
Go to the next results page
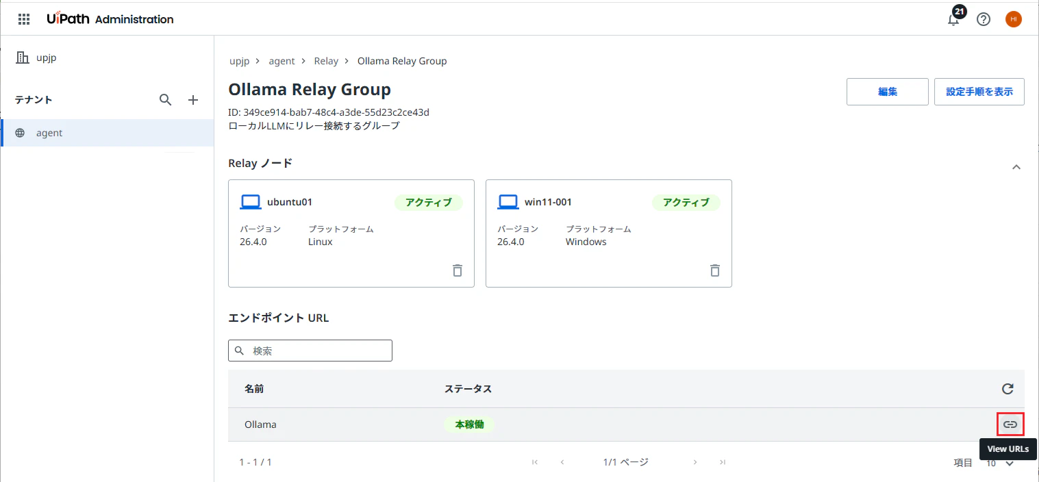695,462
